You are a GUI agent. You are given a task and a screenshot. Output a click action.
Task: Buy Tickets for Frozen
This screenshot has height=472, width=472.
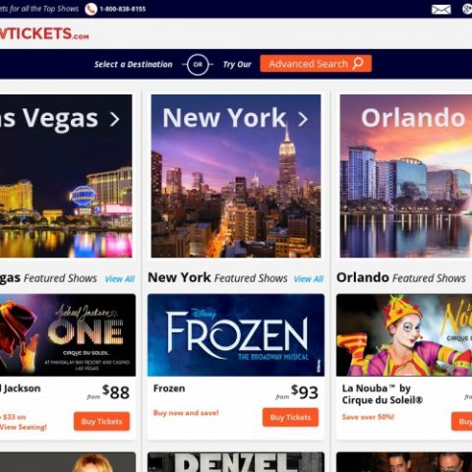tap(290, 417)
